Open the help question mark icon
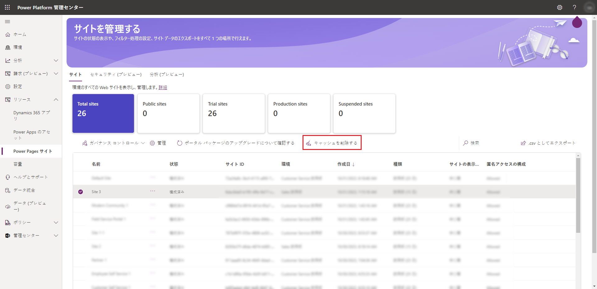The image size is (597, 289). click(x=574, y=7)
